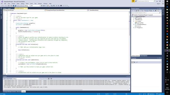170x95 pixels.
Task: Toggle auto-hide pin on Output panel
Action: pos(128,77)
